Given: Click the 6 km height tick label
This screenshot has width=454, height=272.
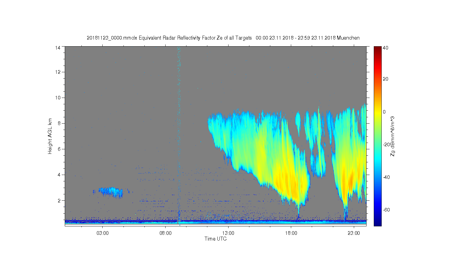Looking at the screenshot, I should coord(59,149).
